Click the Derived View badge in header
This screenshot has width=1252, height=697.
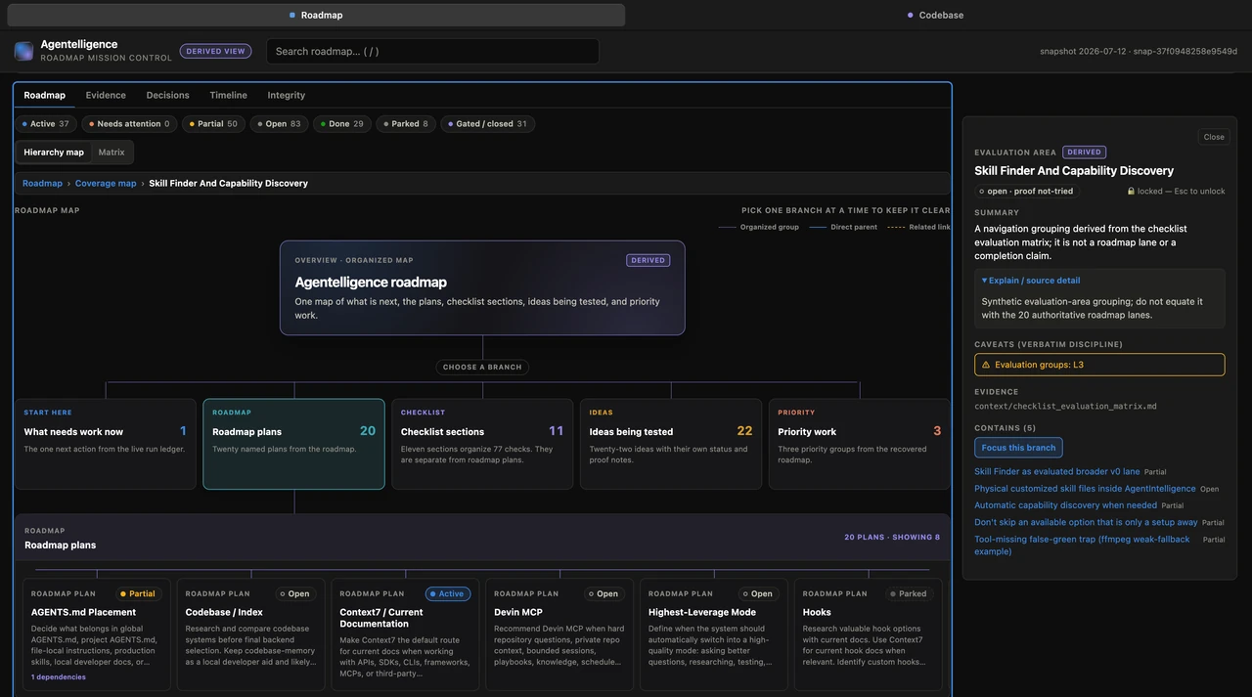(215, 51)
